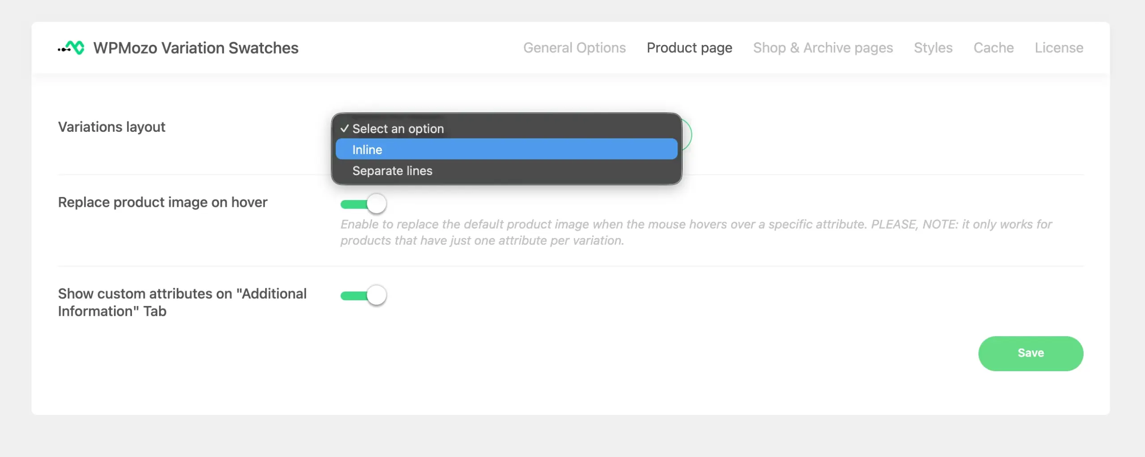Go to the Styles tab
Viewport: 1145px width, 457px height.
[933, 47]
